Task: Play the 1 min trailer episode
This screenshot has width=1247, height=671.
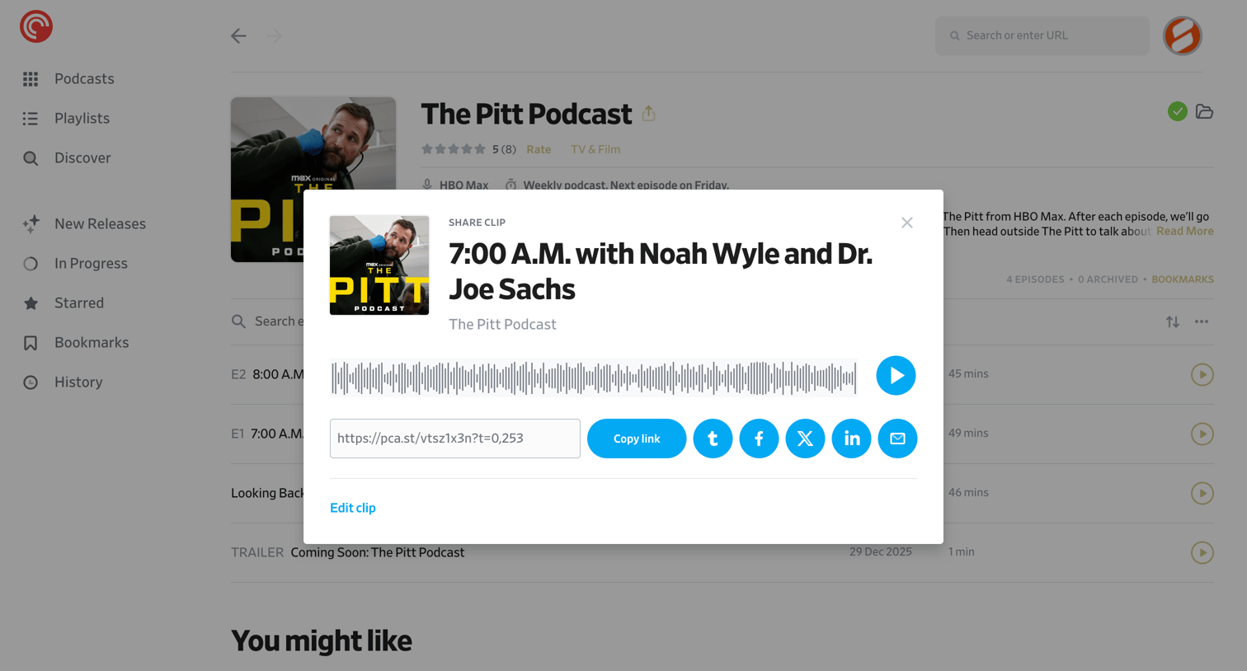Action: click(1202, 552)
